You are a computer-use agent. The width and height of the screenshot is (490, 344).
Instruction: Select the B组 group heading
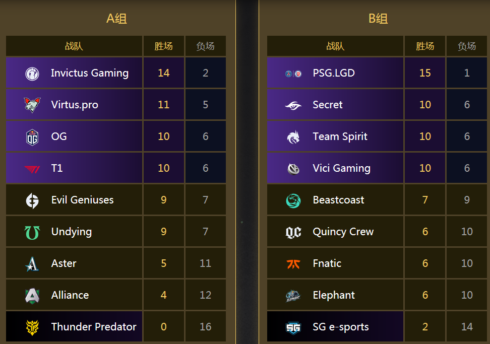pos(378,19)
